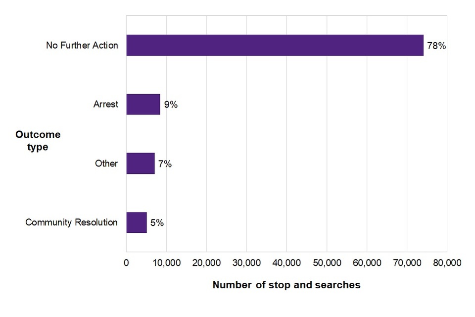This screenshot has width=475, height=317.
Task: Click the No Further Action bar
Action: (x=275, y=45)
